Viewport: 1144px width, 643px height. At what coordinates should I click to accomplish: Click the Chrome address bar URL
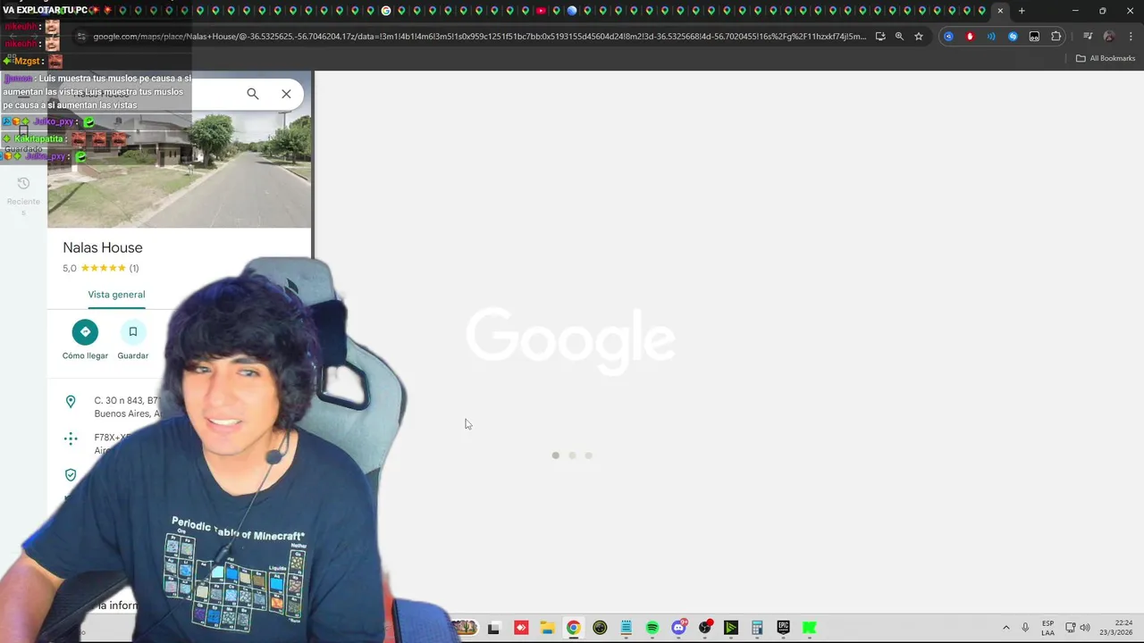479,37
